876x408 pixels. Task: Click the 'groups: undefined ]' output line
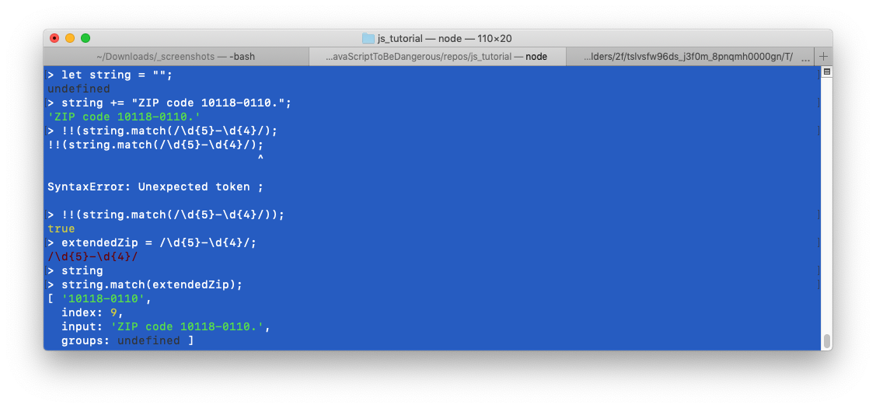pyautogui.click(x=127, y=340)
